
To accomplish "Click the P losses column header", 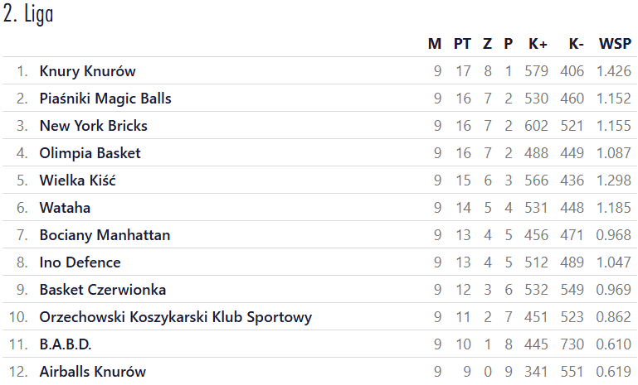I will (x=509, y=44).
